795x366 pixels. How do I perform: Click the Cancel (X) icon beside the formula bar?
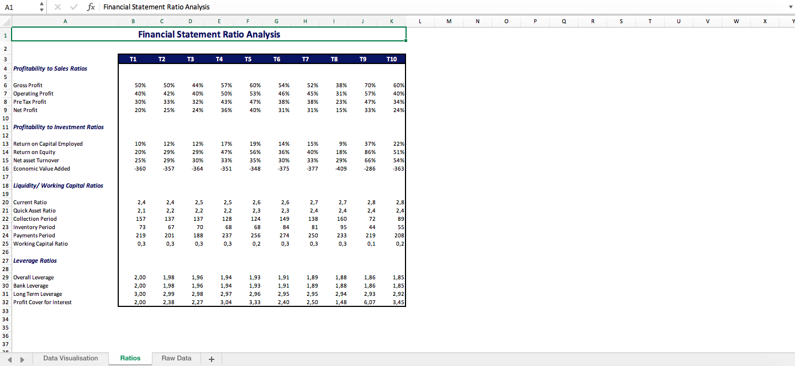[57, 7]
